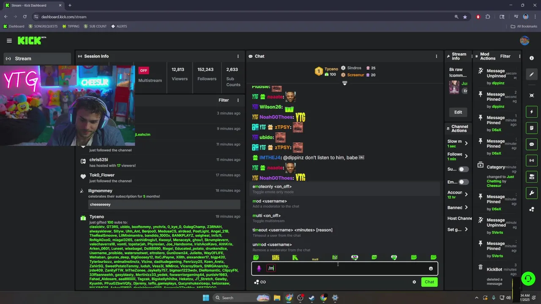Click the pencil edit icon in right sidebar
The height and width of the screenshot is (304, 541).
tap(532, 74)
